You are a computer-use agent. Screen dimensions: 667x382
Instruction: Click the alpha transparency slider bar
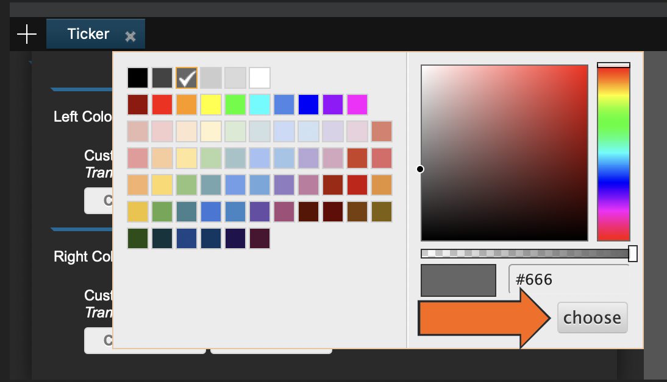click(524, 253)
